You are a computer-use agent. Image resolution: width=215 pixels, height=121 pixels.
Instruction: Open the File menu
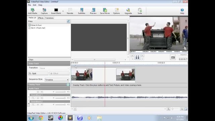29,5
